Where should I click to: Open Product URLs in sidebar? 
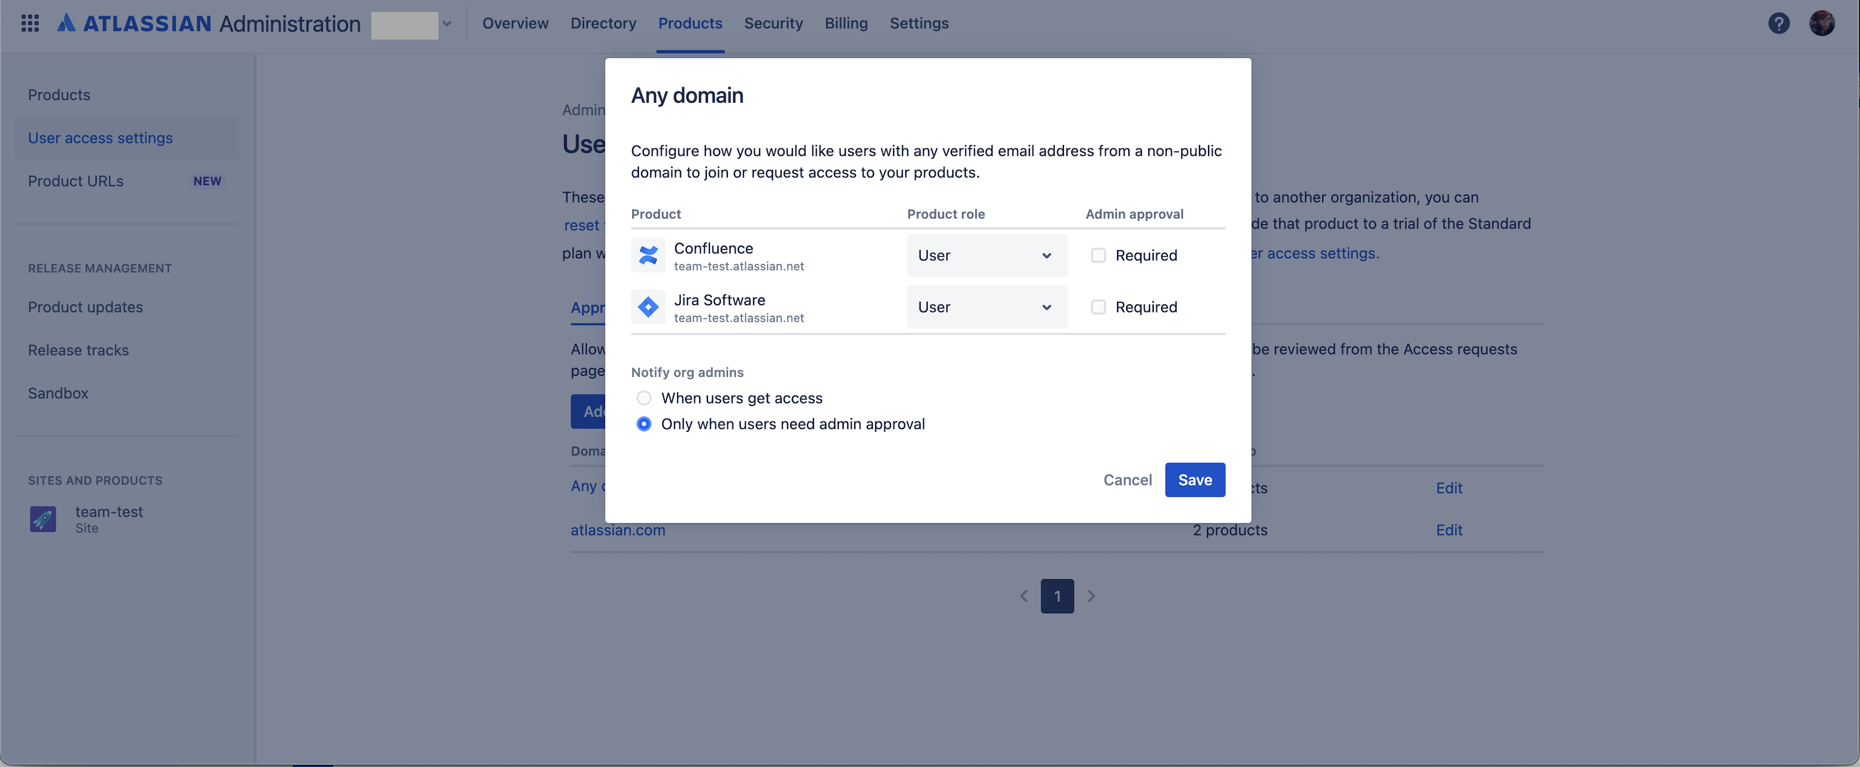click(x=76, y=181)
